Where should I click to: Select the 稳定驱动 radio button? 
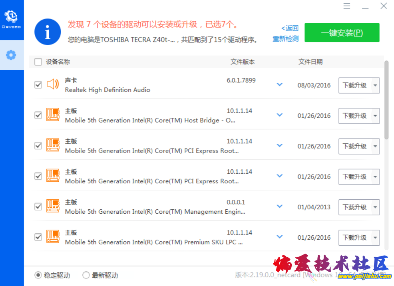pyautogui.click(x=38, y=275)
